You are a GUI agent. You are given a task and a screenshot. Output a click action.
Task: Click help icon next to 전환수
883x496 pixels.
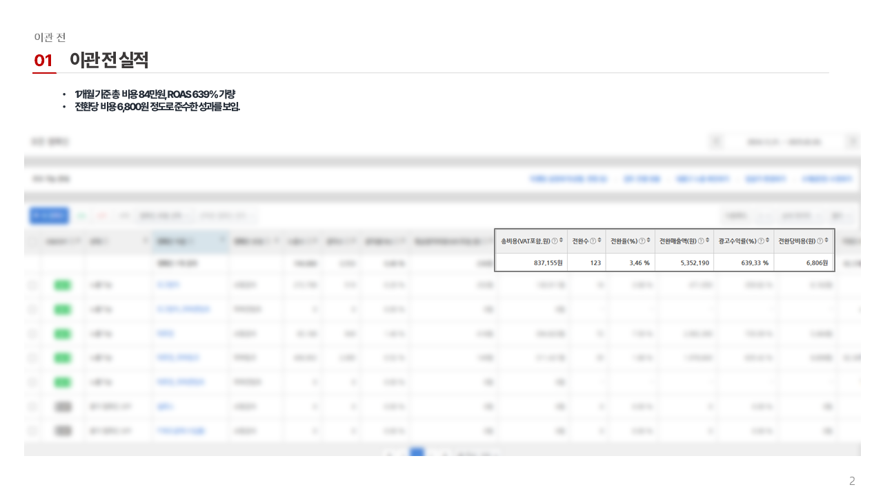[x=593, y=240]
